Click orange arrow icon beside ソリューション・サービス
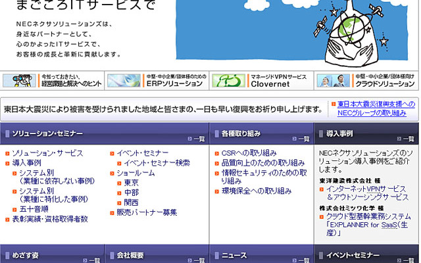The width and height of the screenshot is (421, 263). 7,154
